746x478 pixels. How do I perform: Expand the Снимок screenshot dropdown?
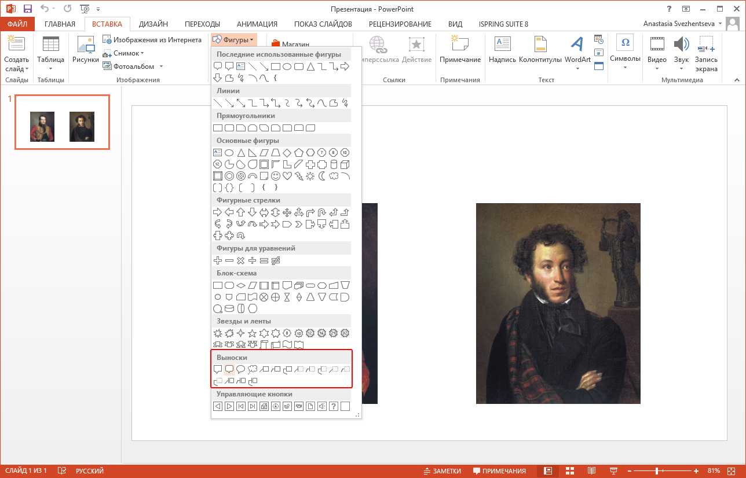123,53
